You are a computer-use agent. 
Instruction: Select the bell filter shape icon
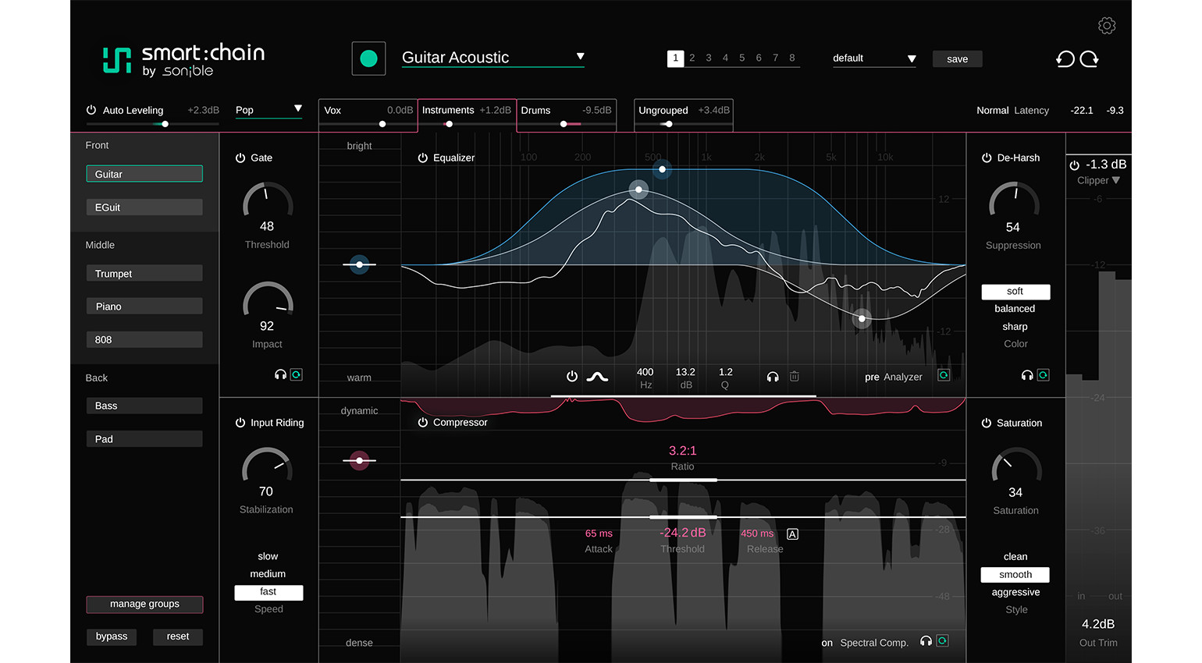click(597, 377)
